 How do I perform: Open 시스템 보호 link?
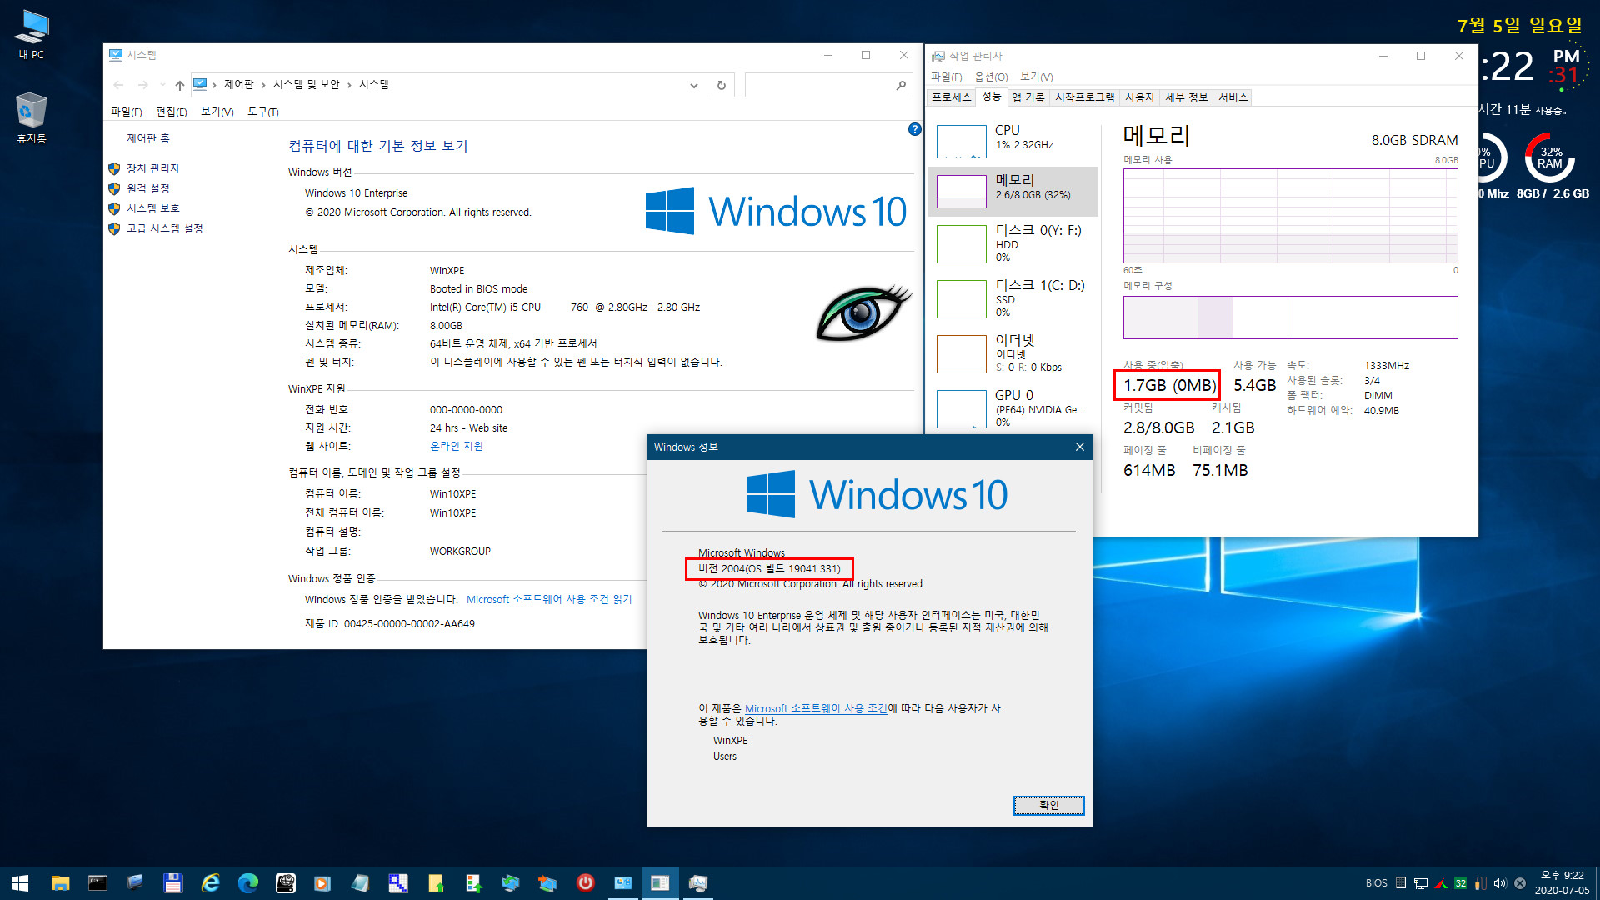click(x=152, y=208)
